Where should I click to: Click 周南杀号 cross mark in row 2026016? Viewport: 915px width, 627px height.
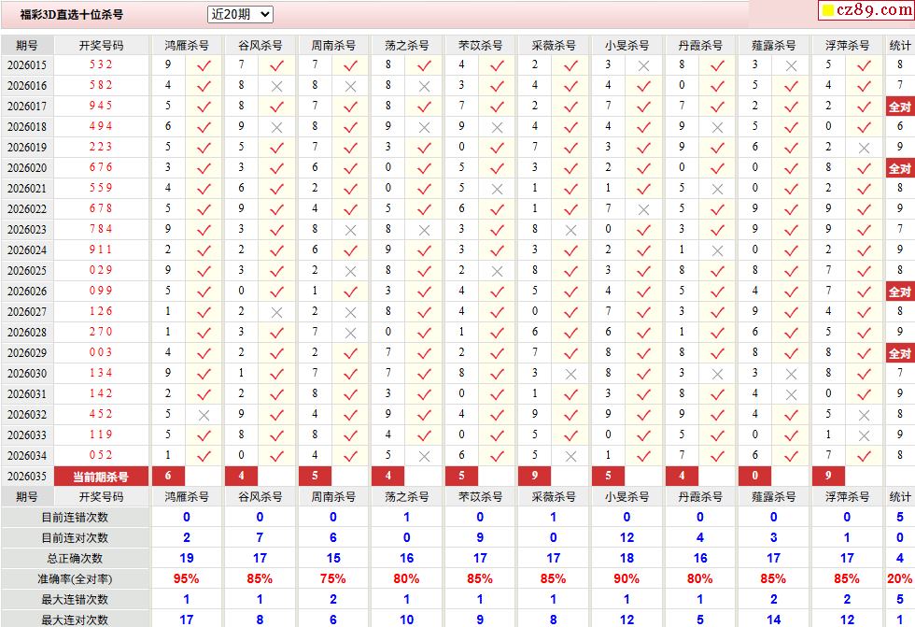(x=351, y=86)
